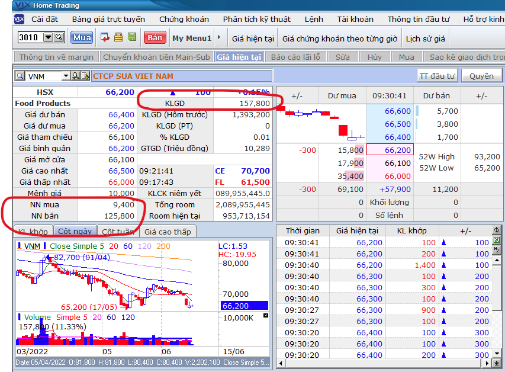Click the magnifier with arrow icon after VNM
The width and height of the screenshot is (505, 372).
[76, 76]
